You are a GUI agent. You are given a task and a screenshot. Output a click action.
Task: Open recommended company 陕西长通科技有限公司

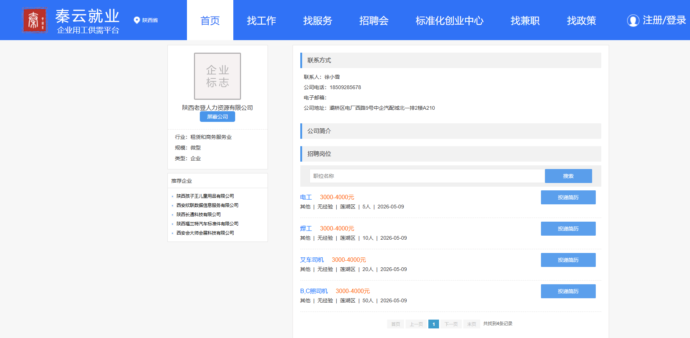(198, 215)
